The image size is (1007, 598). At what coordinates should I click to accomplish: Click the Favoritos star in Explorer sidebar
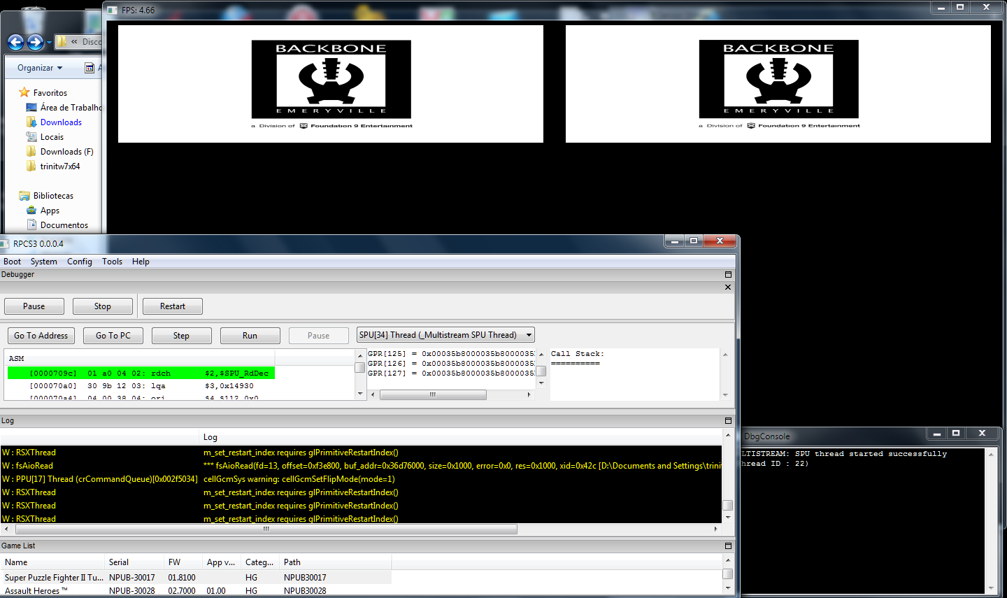(24, 92)
